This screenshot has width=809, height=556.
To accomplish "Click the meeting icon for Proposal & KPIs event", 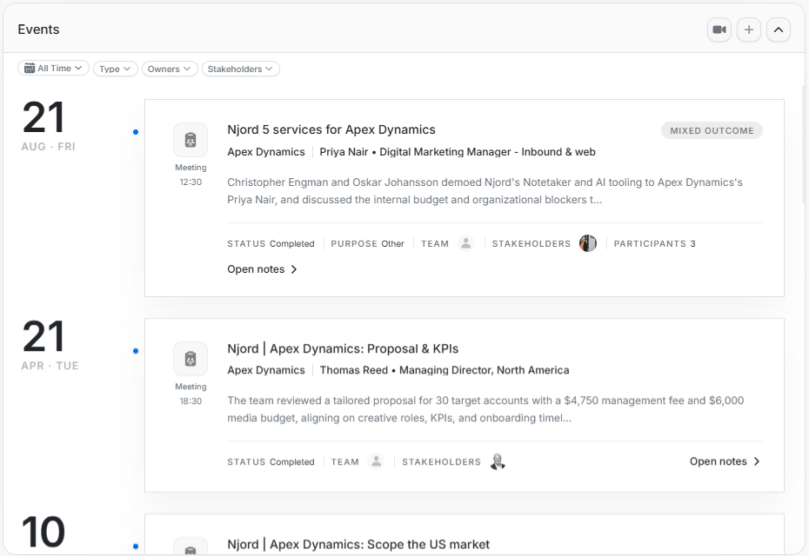I will click(191, 359).
